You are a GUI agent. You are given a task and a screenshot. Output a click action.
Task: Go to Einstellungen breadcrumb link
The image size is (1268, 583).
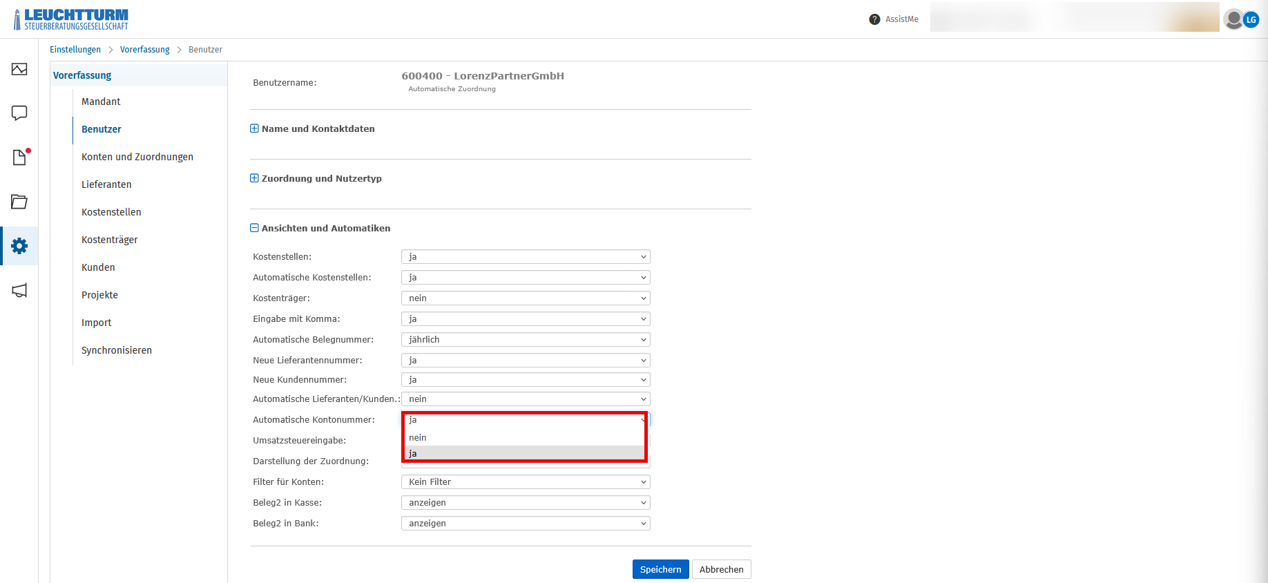click(75, 50)
